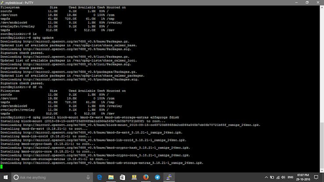Open the yellow laptop app on taskbar
Screen dimensions: 324x182
(x=134, y=177)
